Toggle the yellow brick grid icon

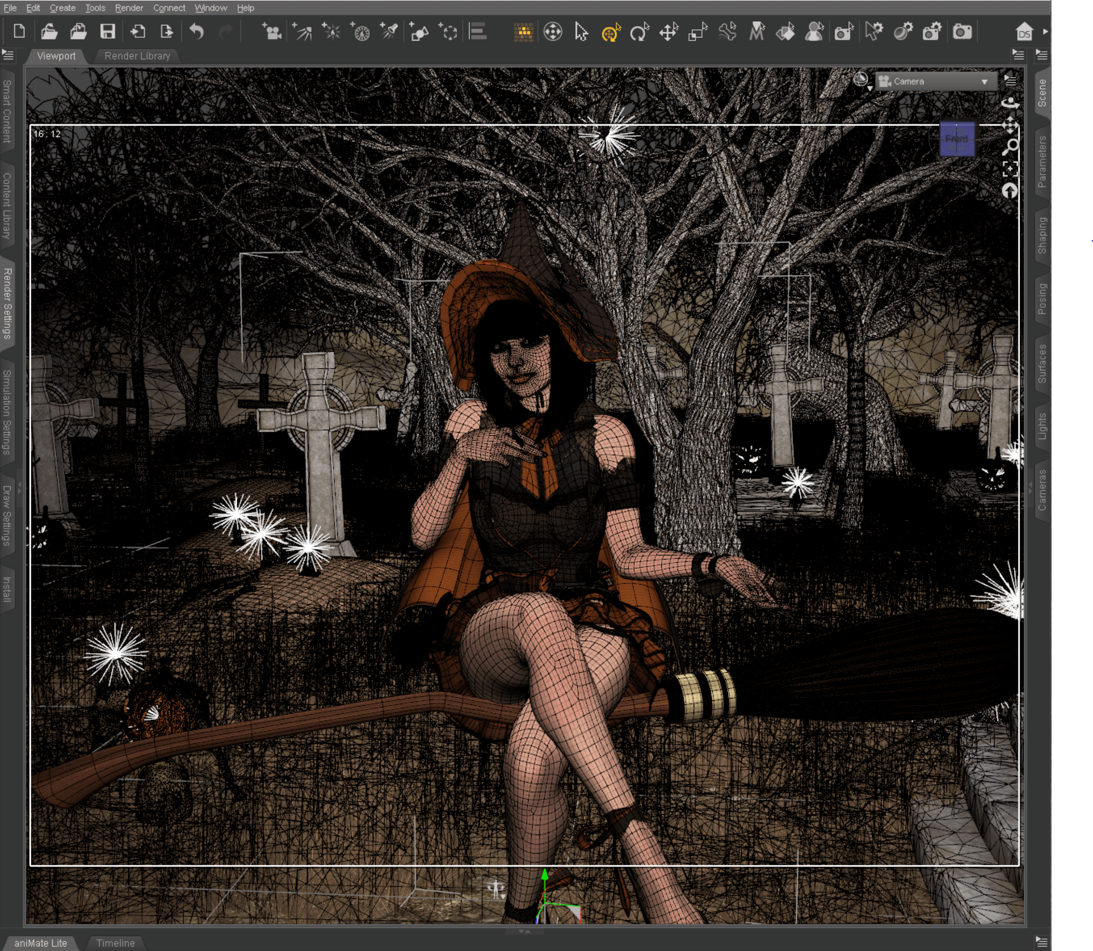(x=524, y=32)
